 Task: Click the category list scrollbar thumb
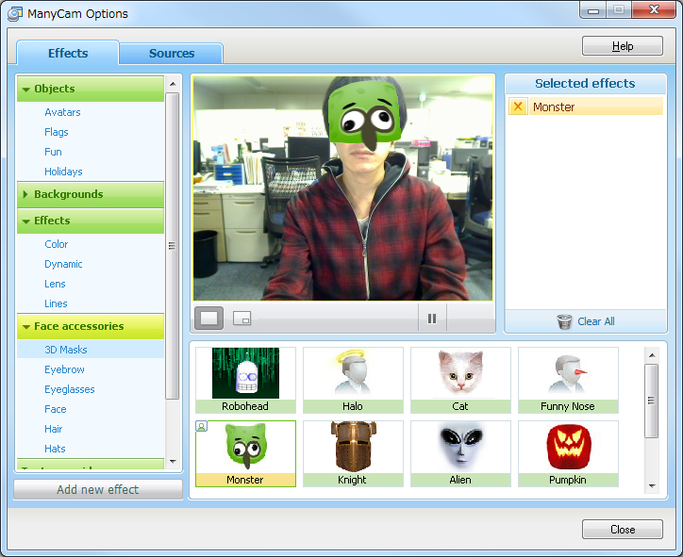click(x=173, y=246)
